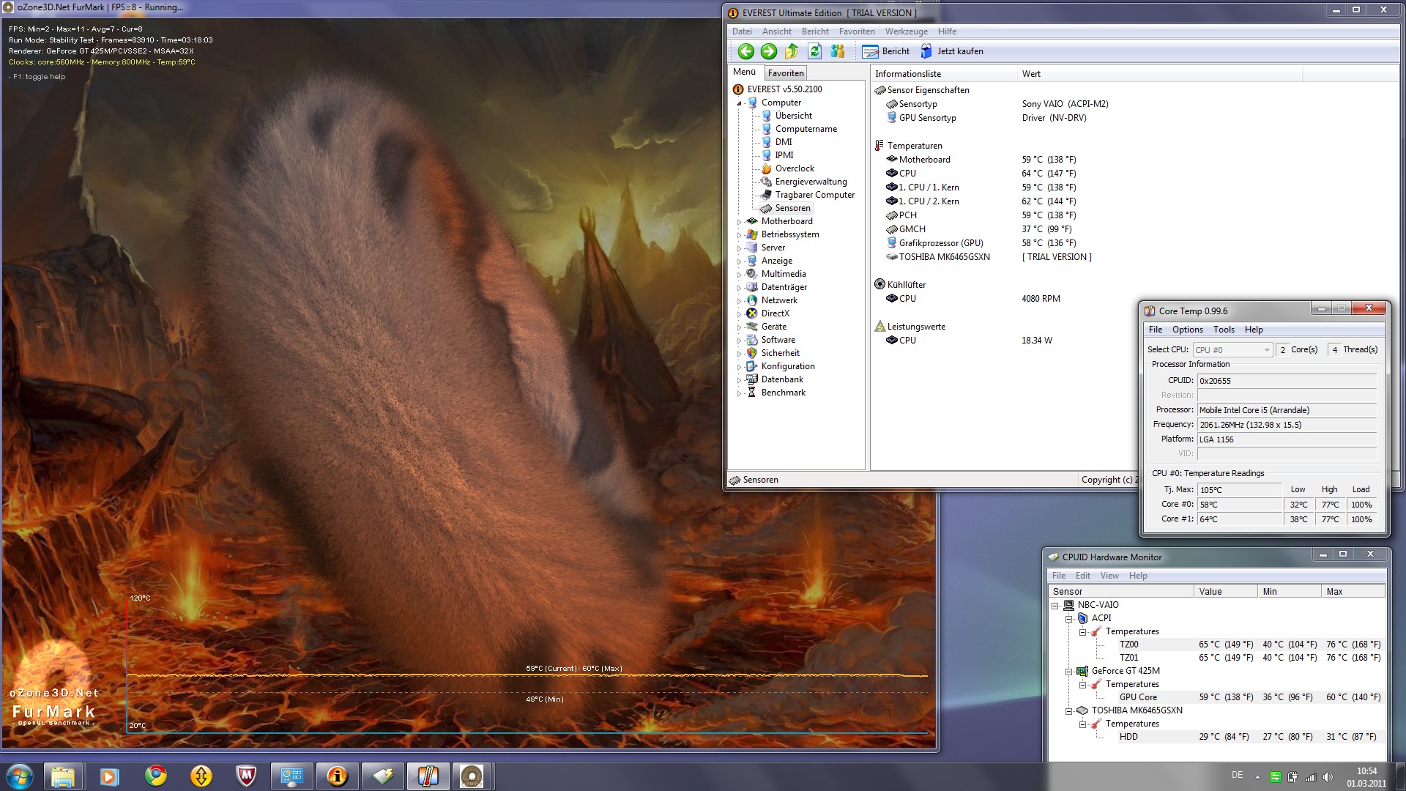Click the two-people users icon in toolbar

tap(838, 51)
